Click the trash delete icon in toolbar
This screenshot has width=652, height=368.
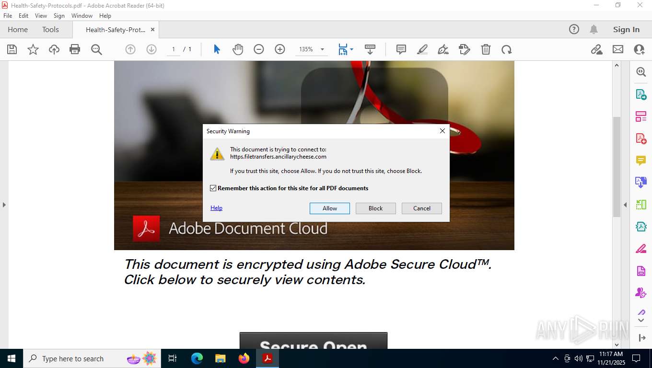[486, 49]
